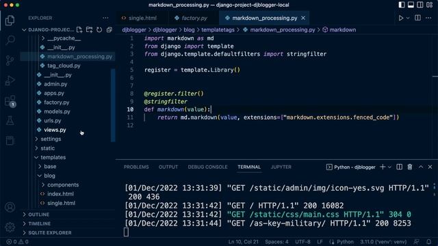Open editor more actions ellipsis
The image size is (438, 246).
pyautogui.click(x=428, y=18)
